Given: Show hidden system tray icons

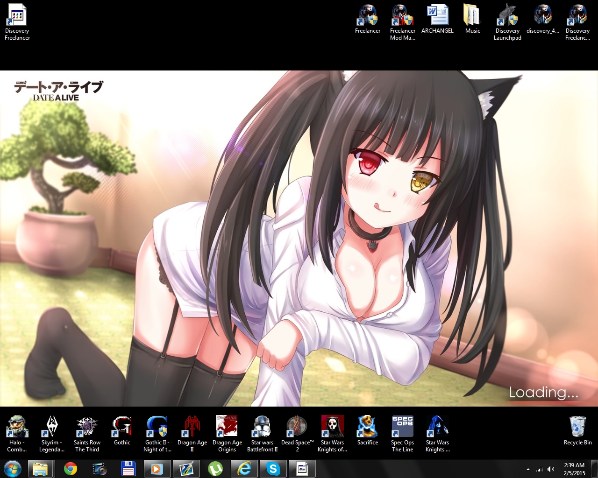Looking at the screenshot, I should click(x=528, y=469).
